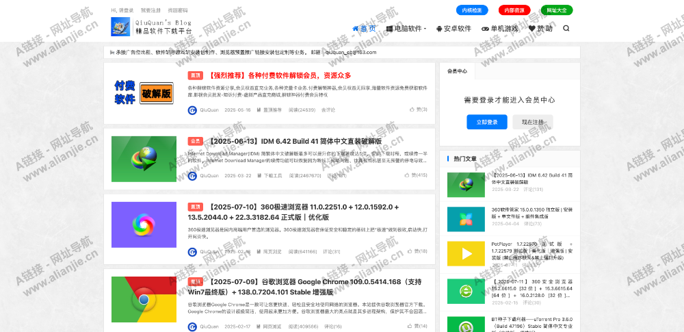
Task: Open the 安卓软件 menu item
Action: tap(453, 28)
